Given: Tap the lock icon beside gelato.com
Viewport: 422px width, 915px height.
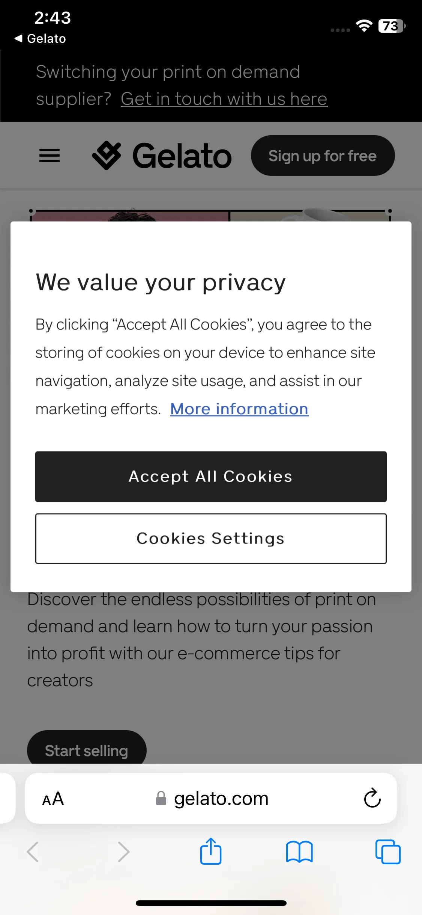Looking at the screenshot, I should pos(161,798).
